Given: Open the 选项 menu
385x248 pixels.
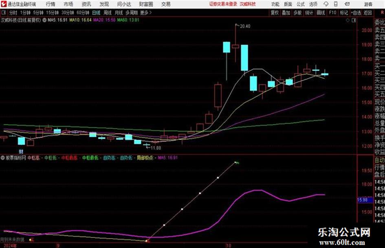Looking at the screenshot, I should (x=313, y=4).
